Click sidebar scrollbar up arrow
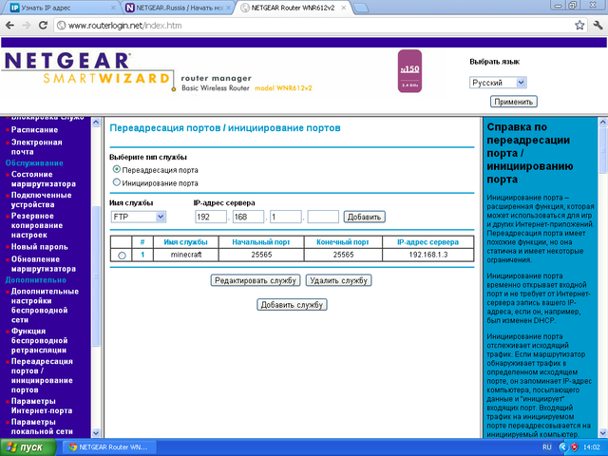 (96, 123)
